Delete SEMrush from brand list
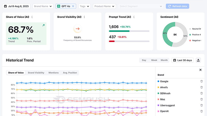This screenshot has width=207, height=116. (x=202, y=93)
